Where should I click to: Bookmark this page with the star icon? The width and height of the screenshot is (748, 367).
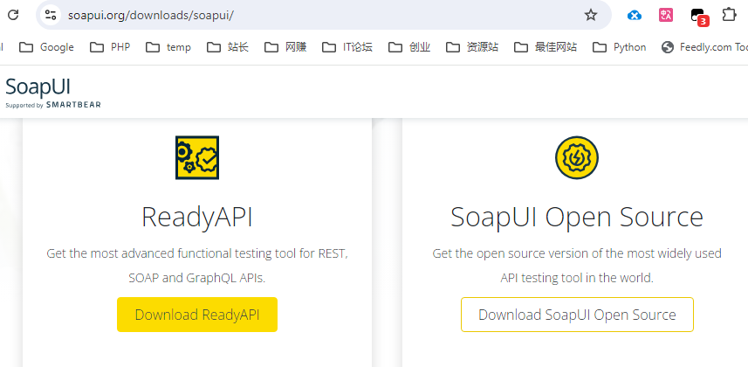[x=591, y=15]
